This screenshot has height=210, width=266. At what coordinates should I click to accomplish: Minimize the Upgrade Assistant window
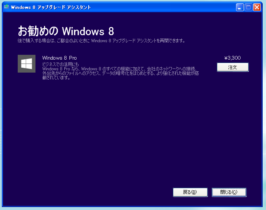point(240,7)
